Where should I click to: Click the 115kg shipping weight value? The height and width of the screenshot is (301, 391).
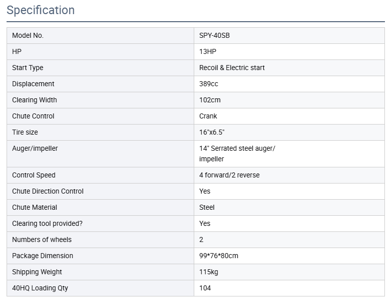pos(209,272)
